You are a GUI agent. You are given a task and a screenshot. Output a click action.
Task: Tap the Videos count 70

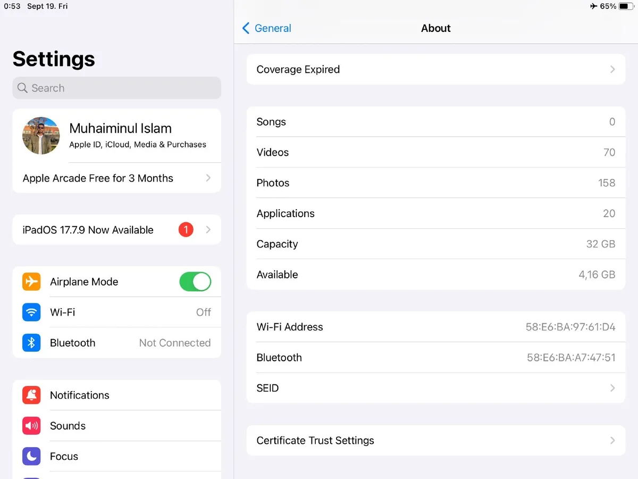(609, 152)
